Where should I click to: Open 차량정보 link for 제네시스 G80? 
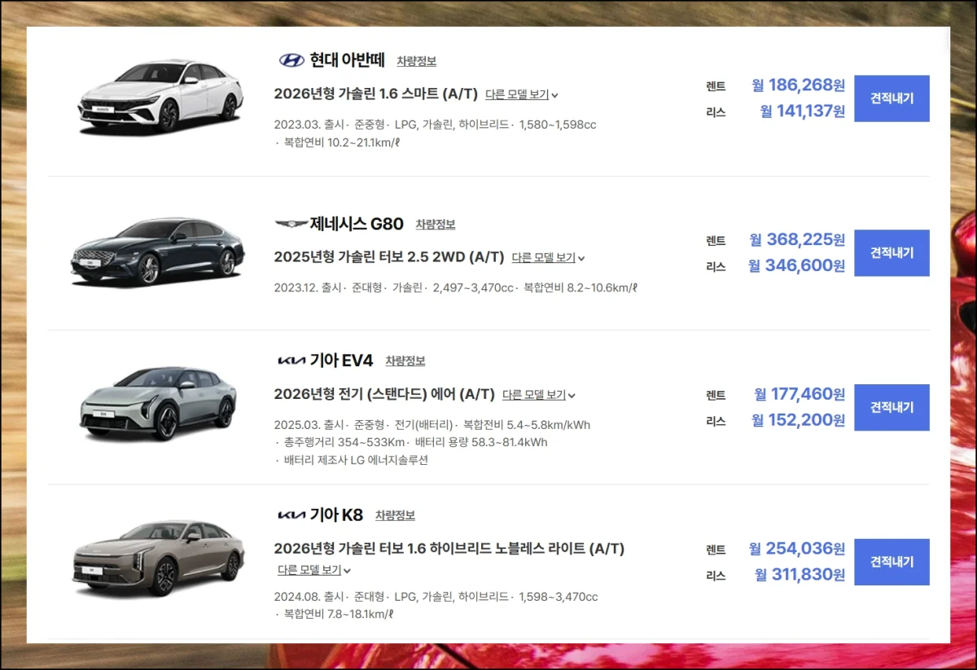(436, 224)
